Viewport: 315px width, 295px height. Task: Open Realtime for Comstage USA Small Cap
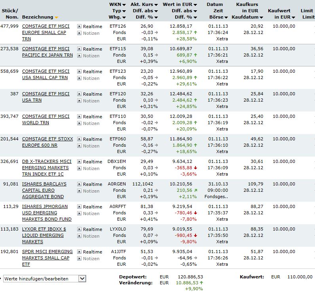[x=90, y=72]
